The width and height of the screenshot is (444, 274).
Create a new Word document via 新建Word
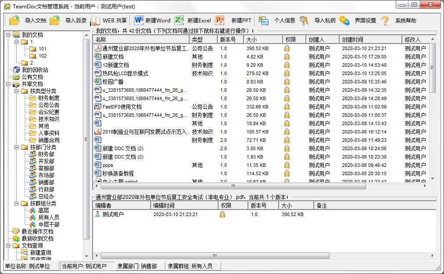tap(139, 20)
